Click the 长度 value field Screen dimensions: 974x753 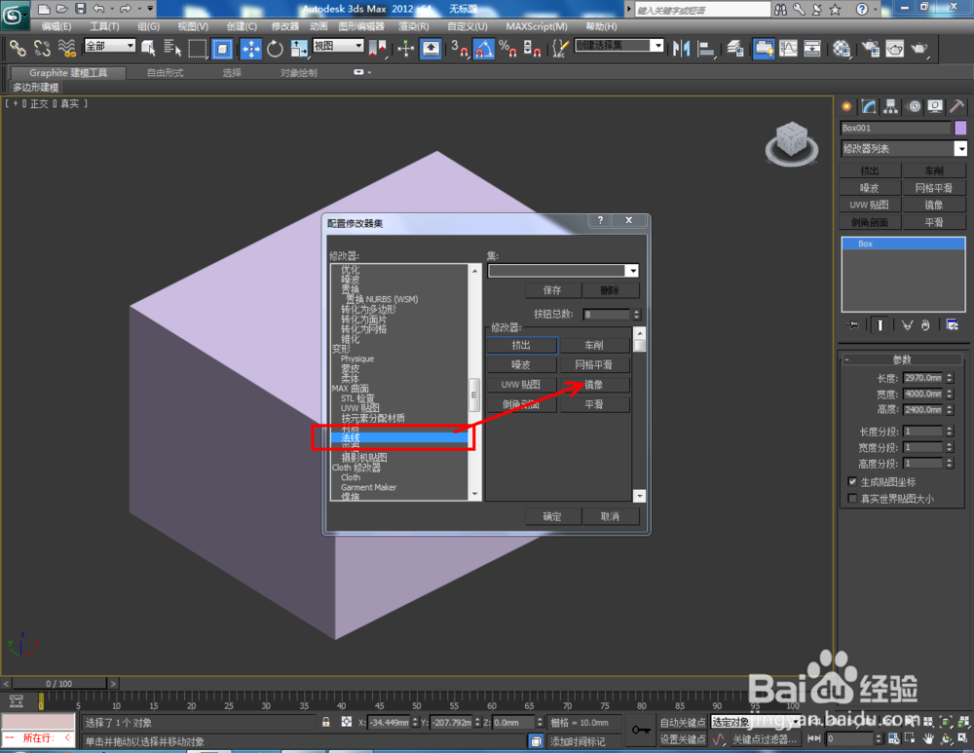(923, 378)
